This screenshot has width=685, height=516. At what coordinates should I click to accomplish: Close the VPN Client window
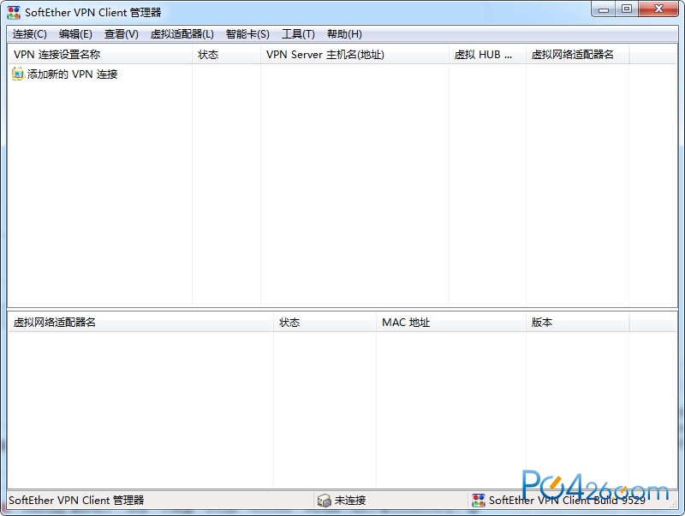pos(658,9)
